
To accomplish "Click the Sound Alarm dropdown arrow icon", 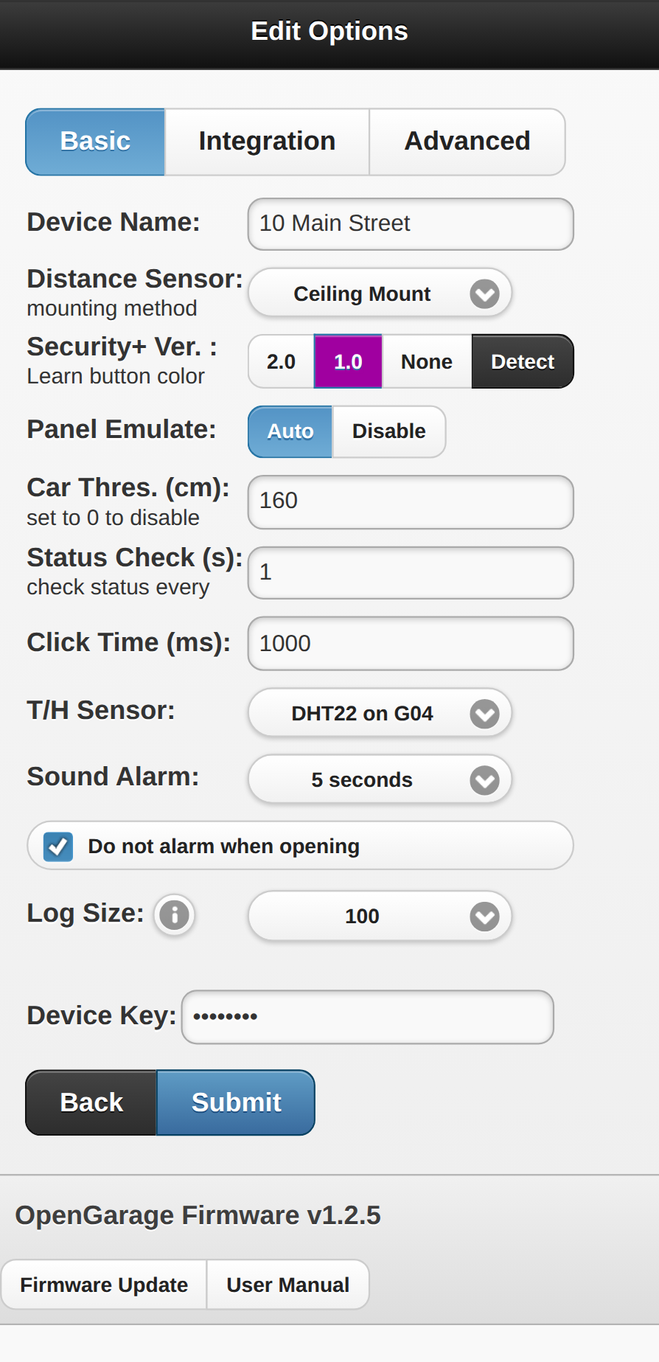I will (x=484, y=779).
